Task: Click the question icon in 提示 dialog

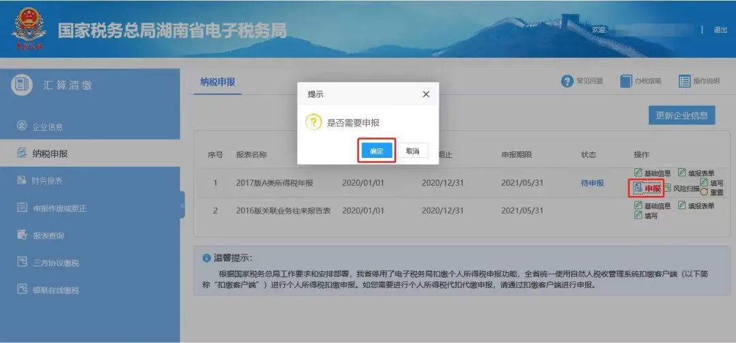Action: 313,122
